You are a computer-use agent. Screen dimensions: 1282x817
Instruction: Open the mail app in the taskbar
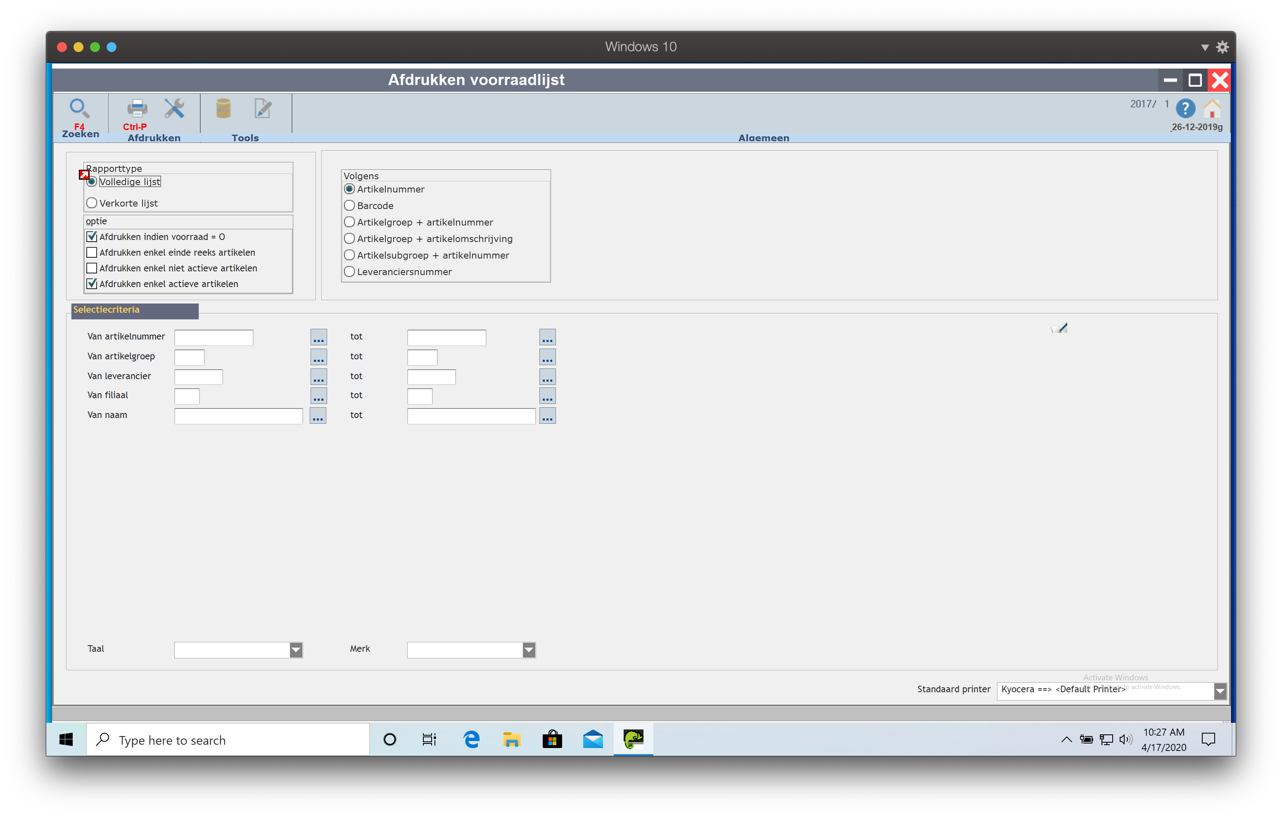593,739
